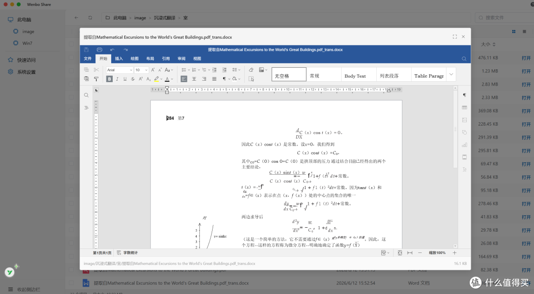Image resolution: width=534 pixels, height=294 pixels.
Task: Copy selection using the copy icon
Action: [87, 70]
